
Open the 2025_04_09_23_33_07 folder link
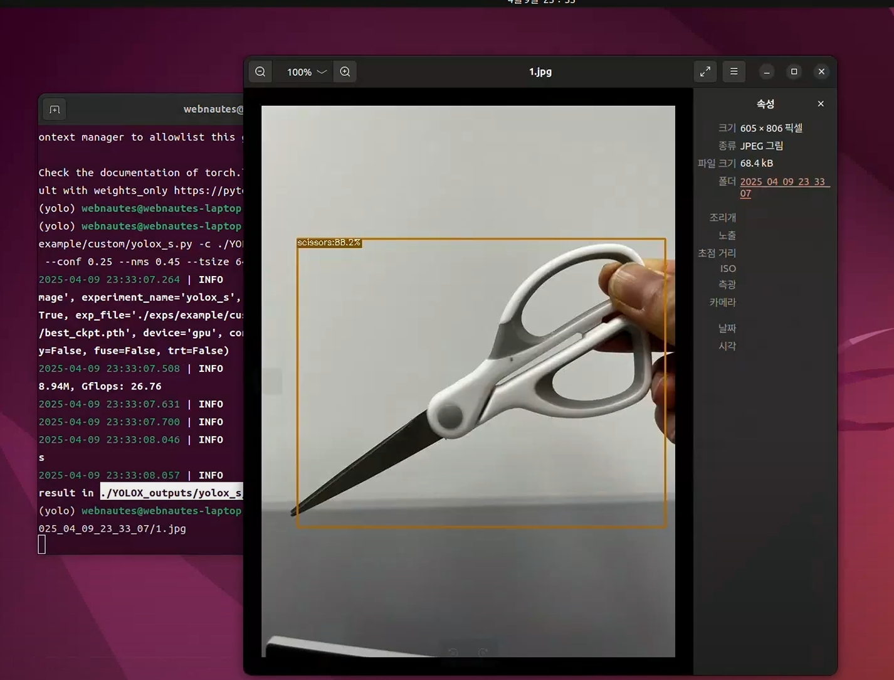pos(784,187)
